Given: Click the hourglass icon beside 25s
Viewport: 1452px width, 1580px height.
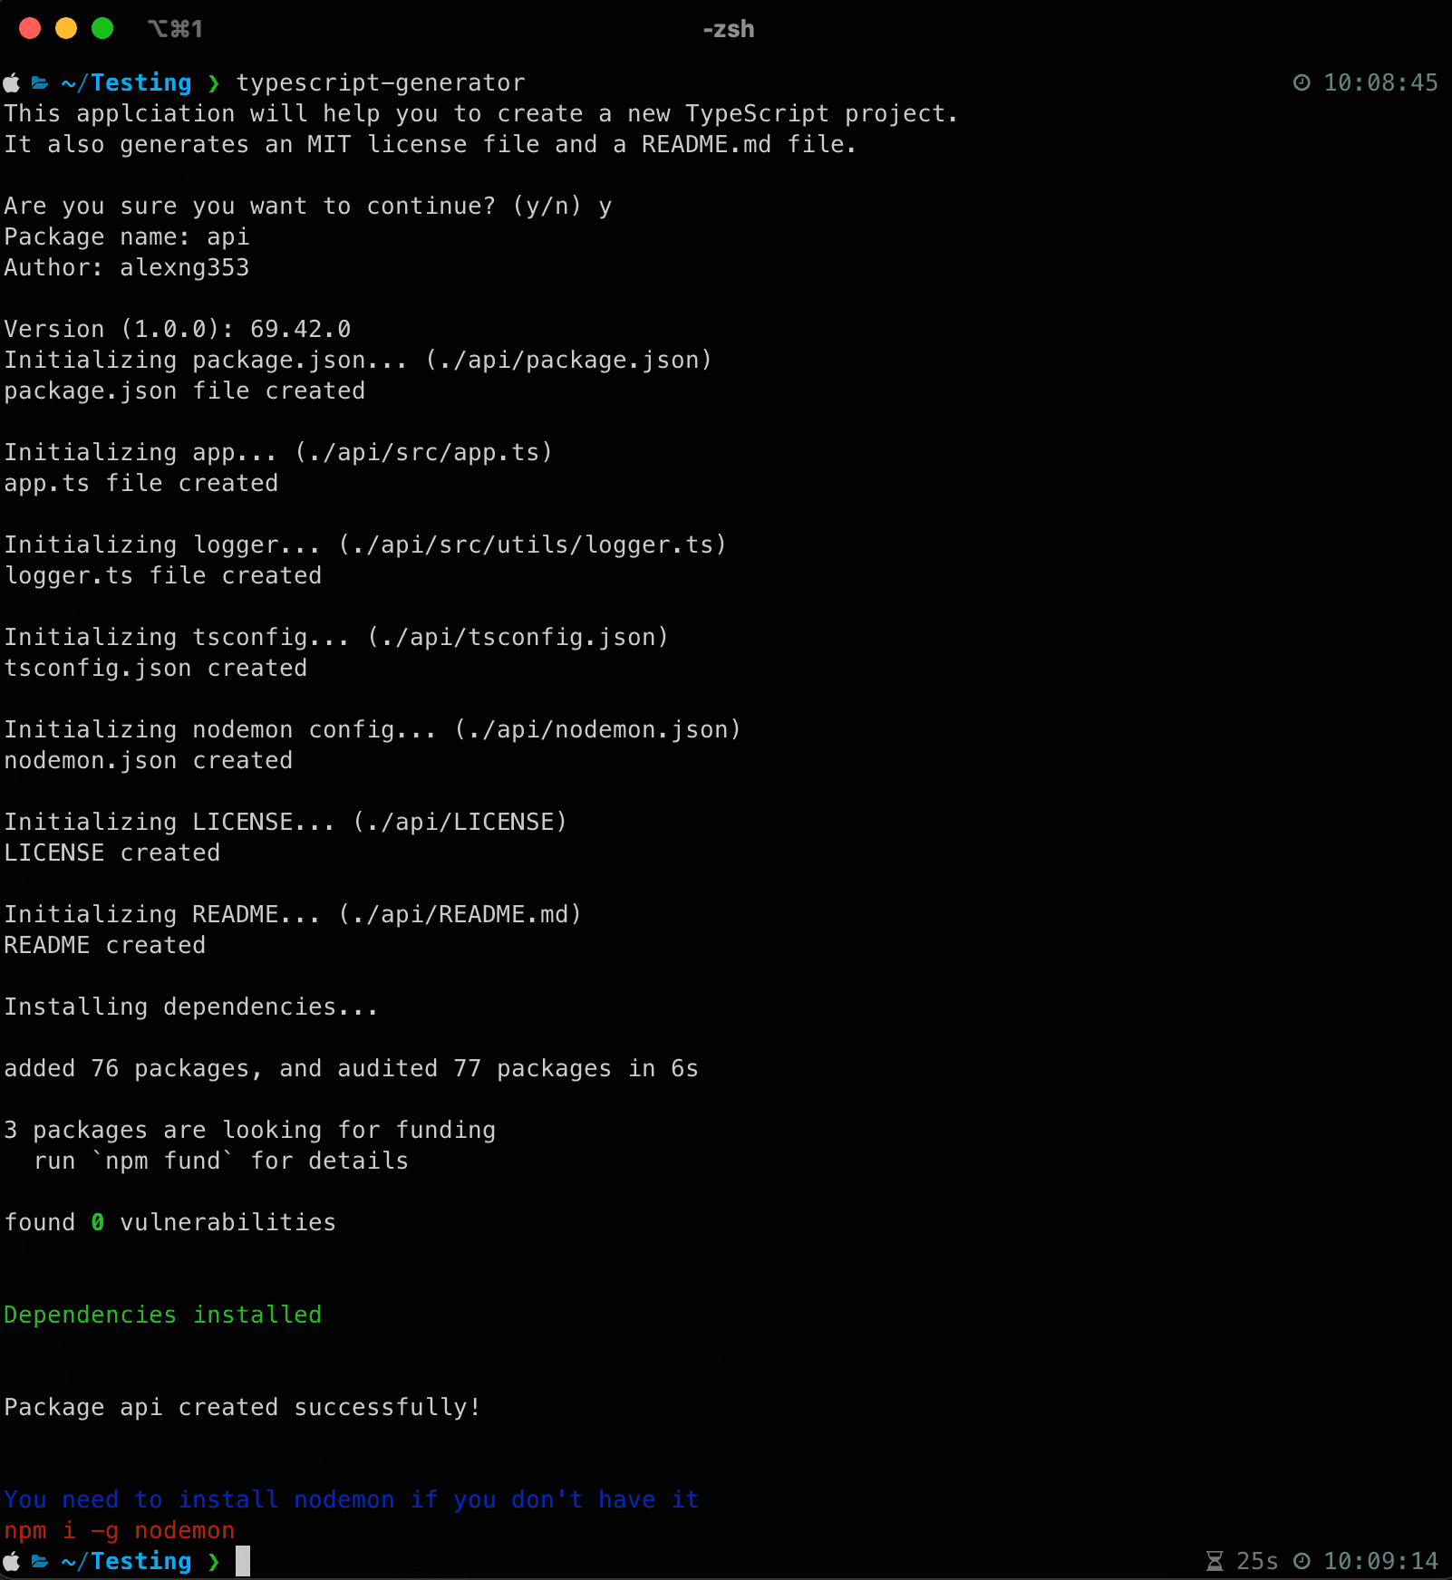Looking at the screenshot, I should point(1215,1562).
